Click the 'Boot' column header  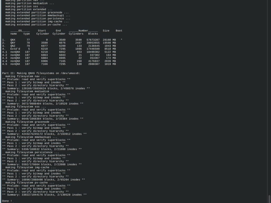[x=119, y=31]
